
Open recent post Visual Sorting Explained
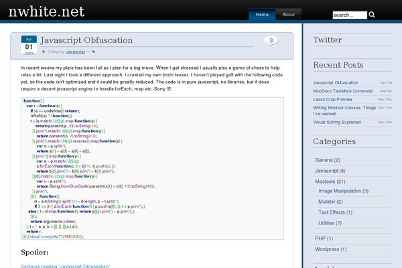[x=337, y=122]
